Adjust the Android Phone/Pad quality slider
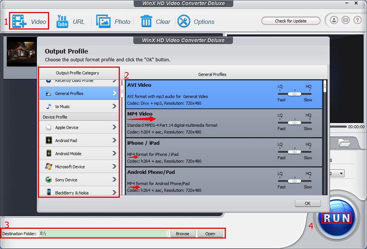The image size is (367, 249). pos(294,181)
